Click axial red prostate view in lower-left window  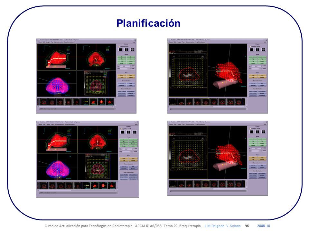click(x=98, y=140)
